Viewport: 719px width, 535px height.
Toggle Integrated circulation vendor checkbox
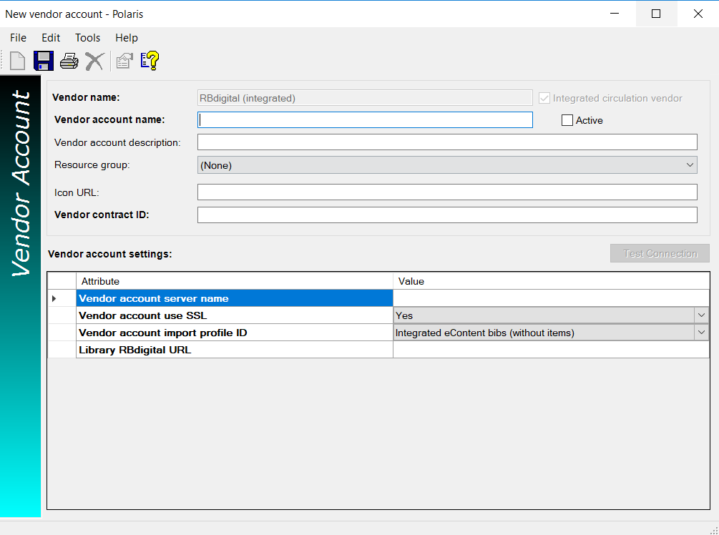544,98
